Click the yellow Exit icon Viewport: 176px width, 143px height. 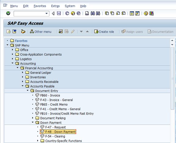click(73, 13)
